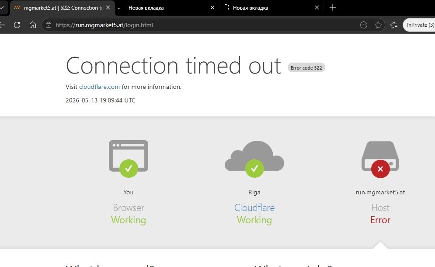Screen dimensions: 435x267
Task: Click the host server error icon
Action: pos(380,159)
